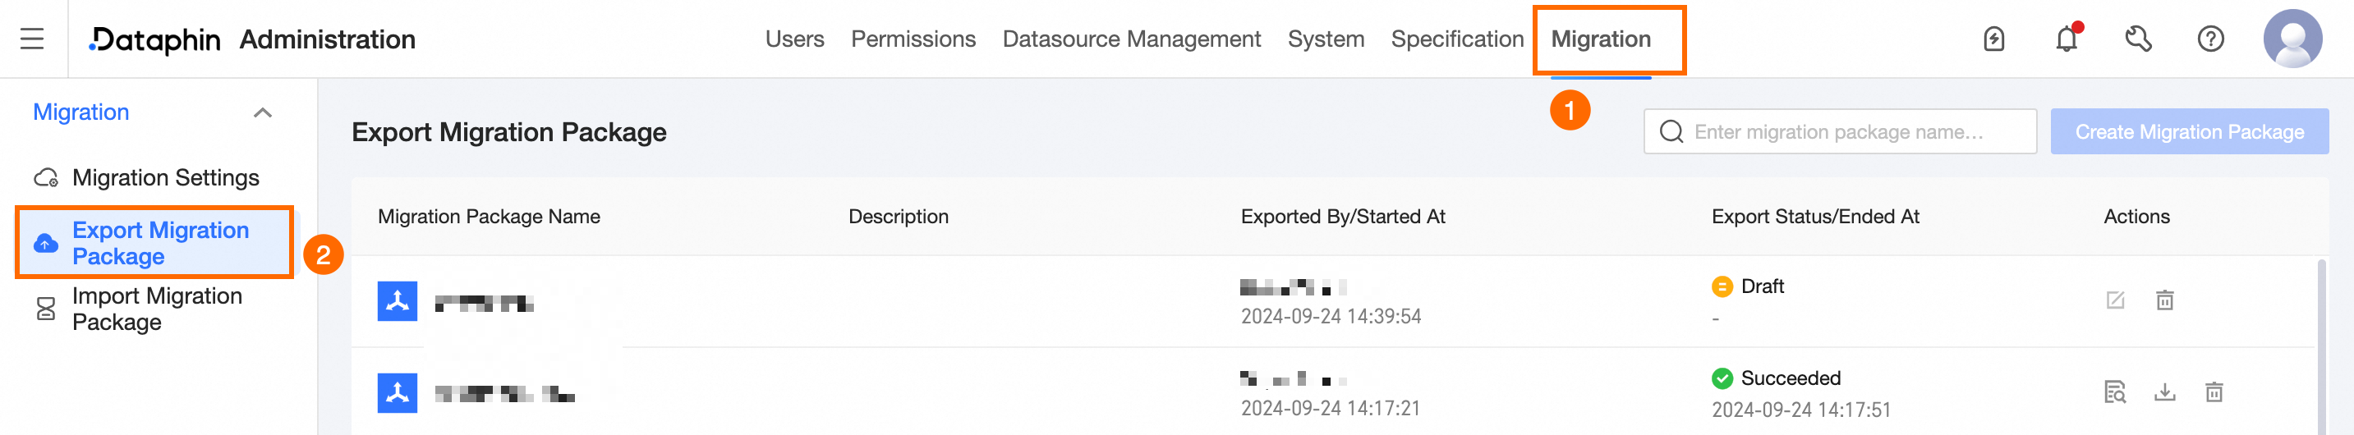This screenshot has width=2354, height=435.
Task: Click the Create Migration Package button
Action: 2189,131
